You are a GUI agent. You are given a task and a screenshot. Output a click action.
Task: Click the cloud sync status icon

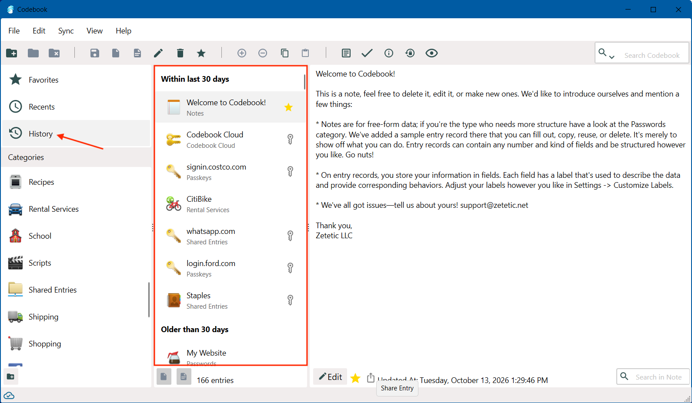point(9,396)
